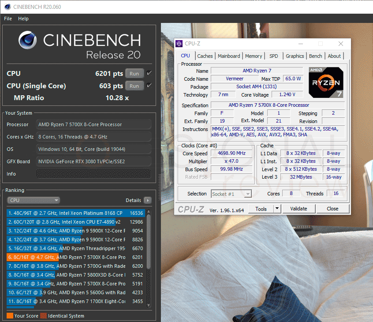Click the CPU-Z window title icon
Screen dimensions: 373x322
[179, 44]
